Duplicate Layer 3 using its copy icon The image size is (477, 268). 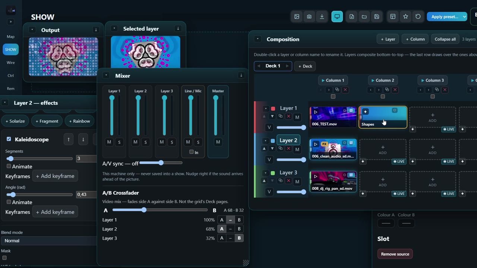280,181
